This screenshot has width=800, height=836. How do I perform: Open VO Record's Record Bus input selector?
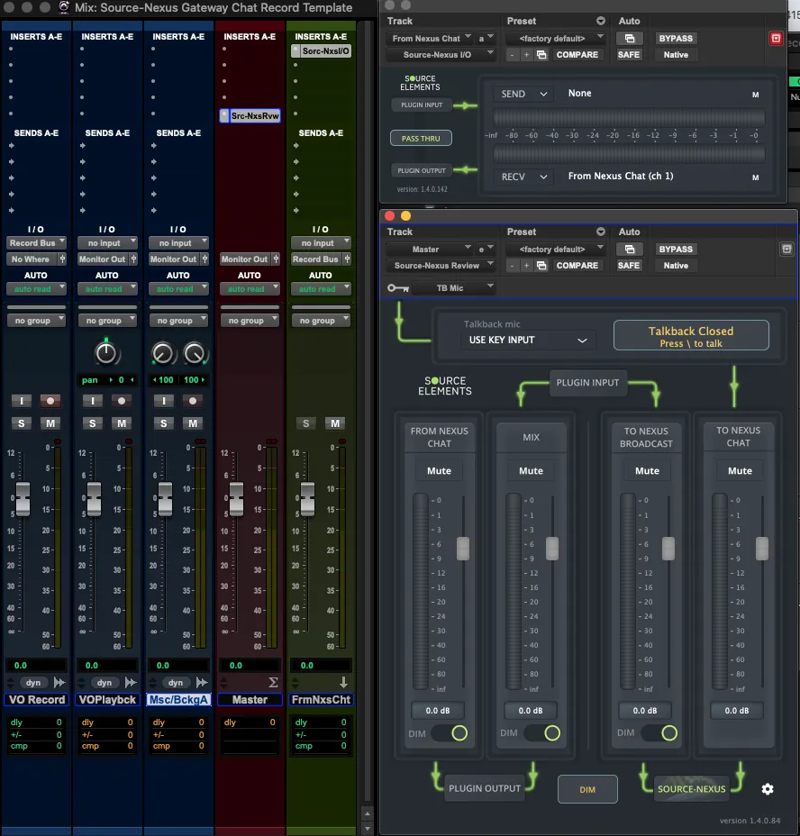36,243
